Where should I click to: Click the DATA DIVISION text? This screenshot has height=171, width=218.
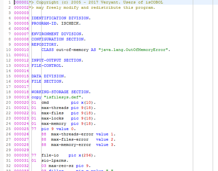tap(44, 76)
